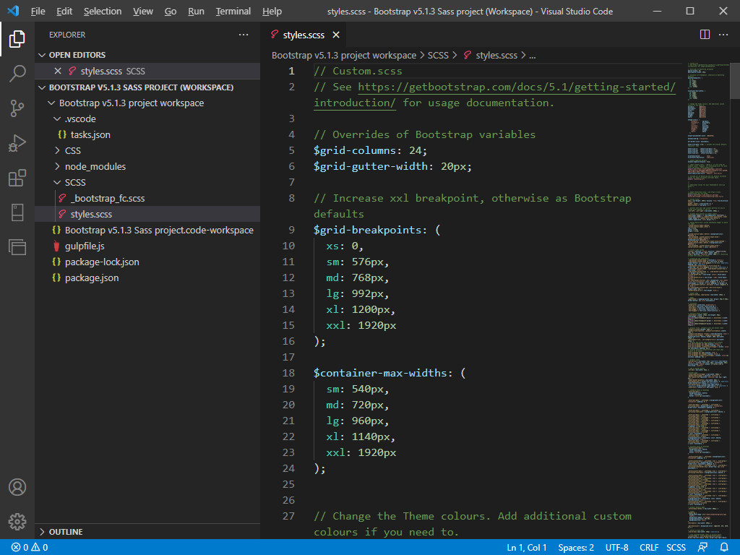Click Ln 1, Col 1 in status bar
The width and height of the screenshot is (740, 555).
coord(527,548)
